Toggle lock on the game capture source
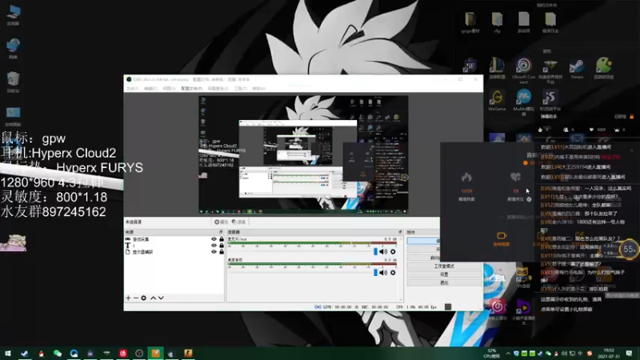The height and width of the screenshot is (360, 640). click(x=222, y=239)
